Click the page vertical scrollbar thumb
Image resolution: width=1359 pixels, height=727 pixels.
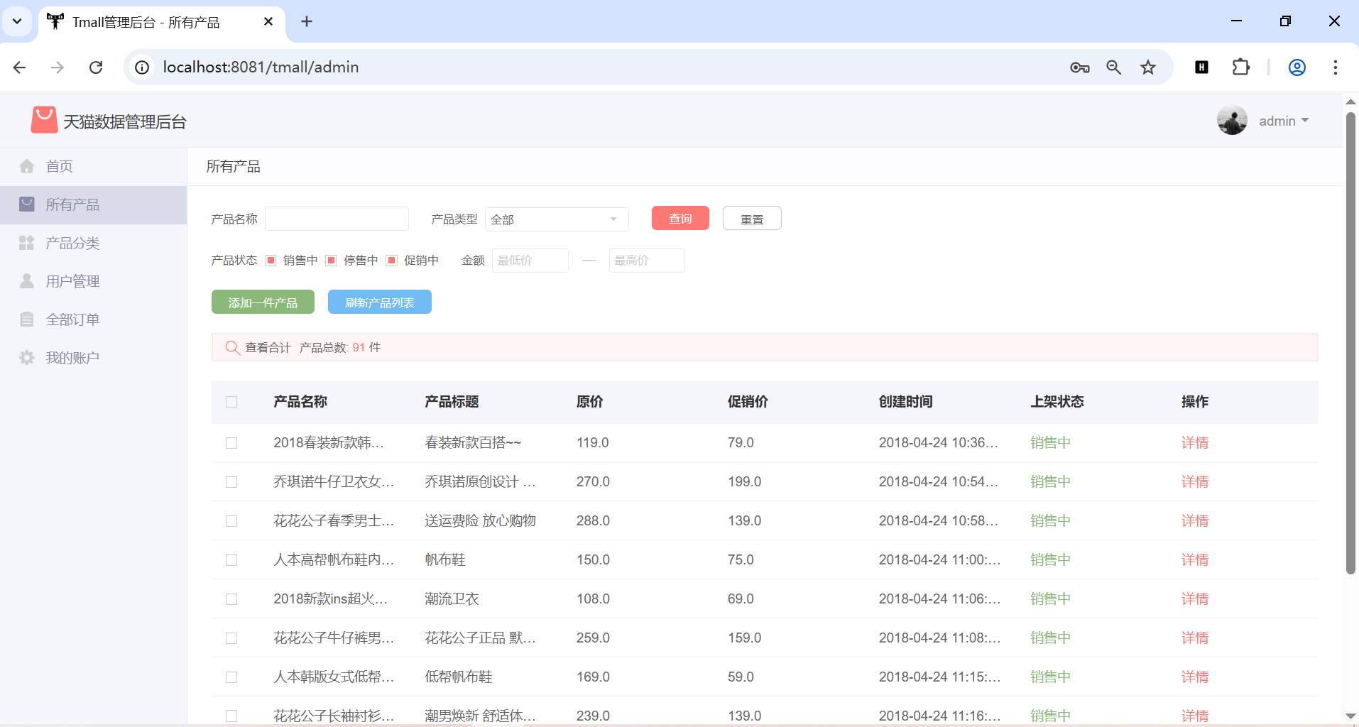[1350, 342]
